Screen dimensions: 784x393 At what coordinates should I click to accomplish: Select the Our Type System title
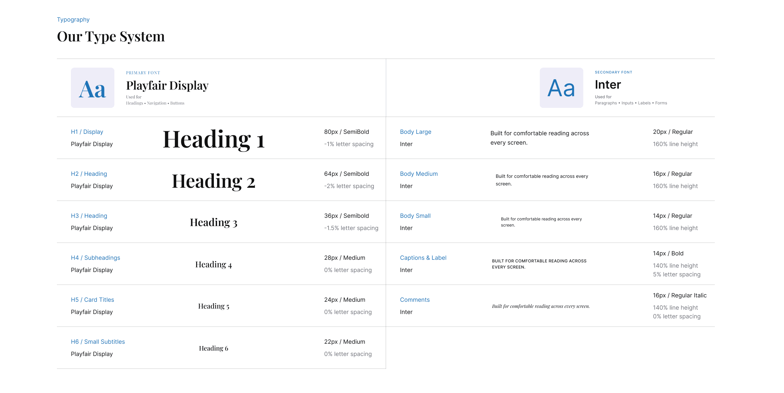coord(111,36)
